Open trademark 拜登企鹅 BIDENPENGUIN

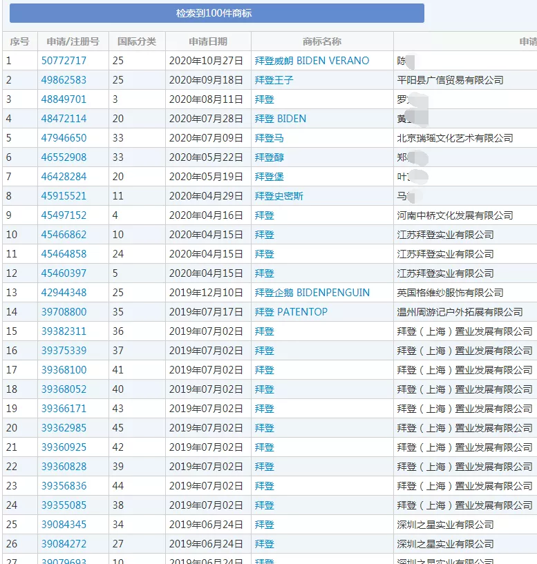point(312,293)
